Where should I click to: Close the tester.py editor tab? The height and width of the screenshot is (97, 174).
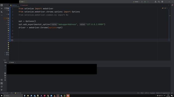click(18, 5)
